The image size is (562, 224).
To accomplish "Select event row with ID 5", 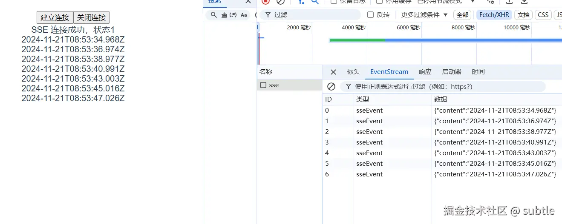I will point(442,164).
